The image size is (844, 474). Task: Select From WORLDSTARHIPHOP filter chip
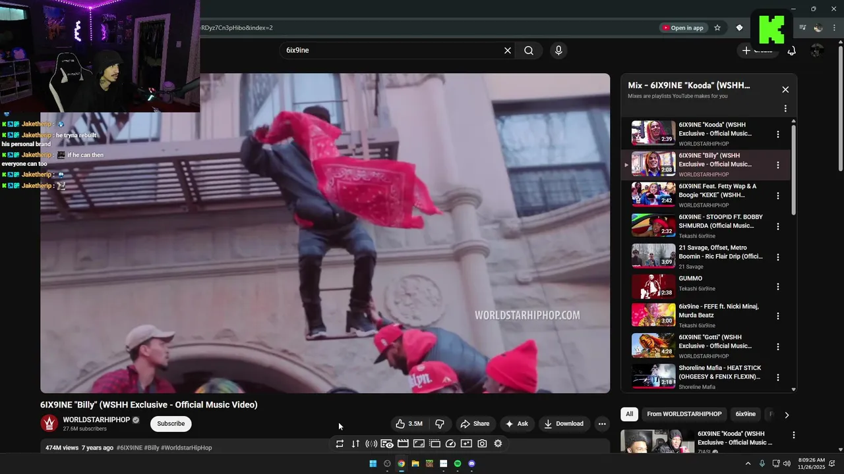pos(684,414)
